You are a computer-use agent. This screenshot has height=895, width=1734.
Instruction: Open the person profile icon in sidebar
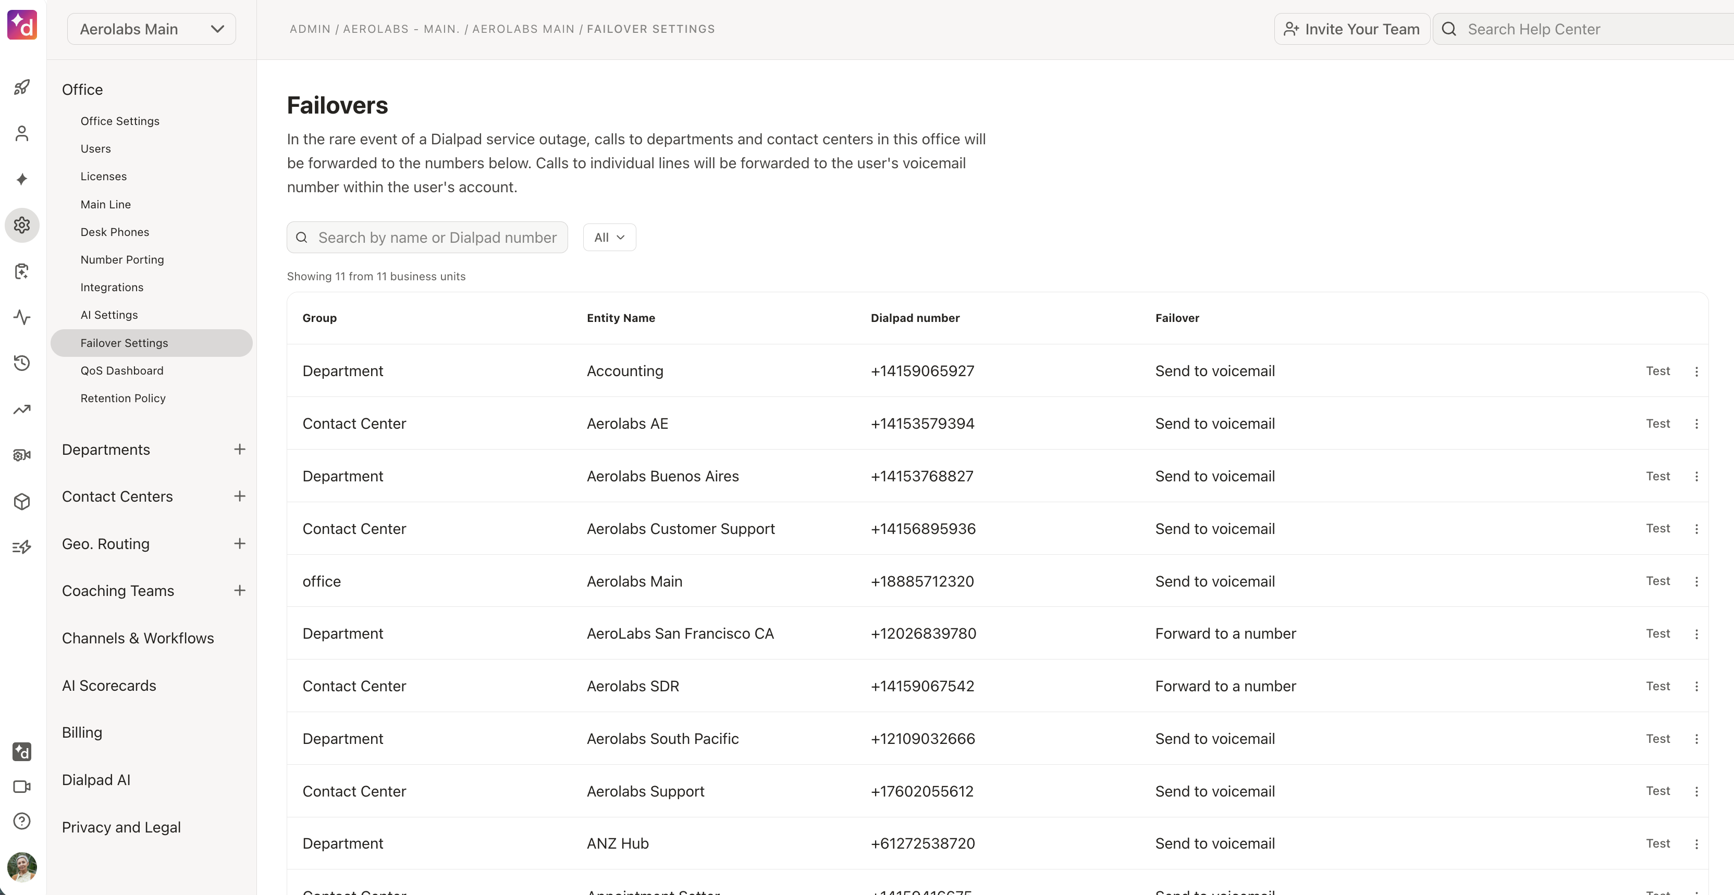(x=22, y=133)
